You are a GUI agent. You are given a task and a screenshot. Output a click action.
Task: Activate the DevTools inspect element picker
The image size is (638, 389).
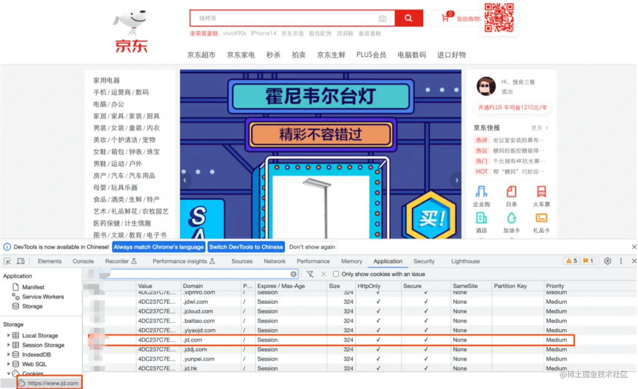click(x=7, y=261)
